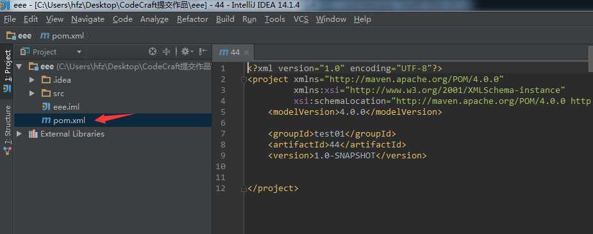
Task: Click the .idea folder icon
Action: (x=46, y=79)
